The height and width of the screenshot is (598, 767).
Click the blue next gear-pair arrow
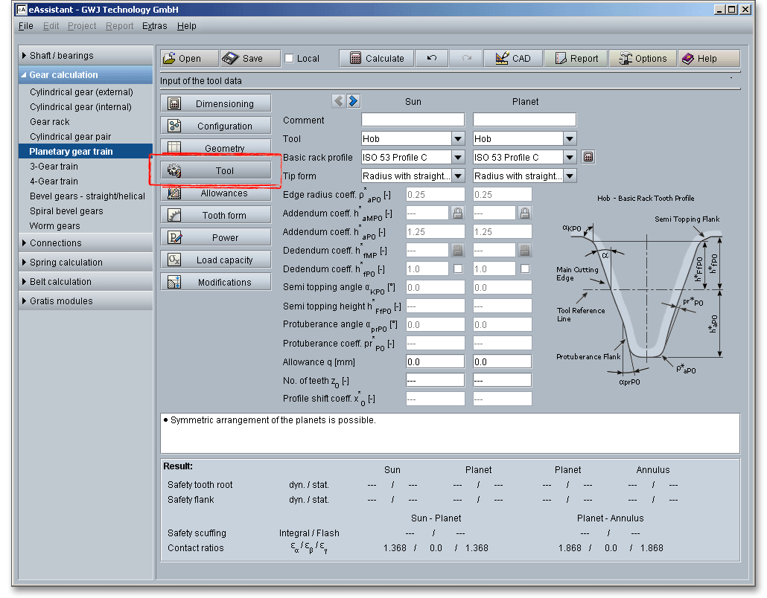tap(353, 101)
